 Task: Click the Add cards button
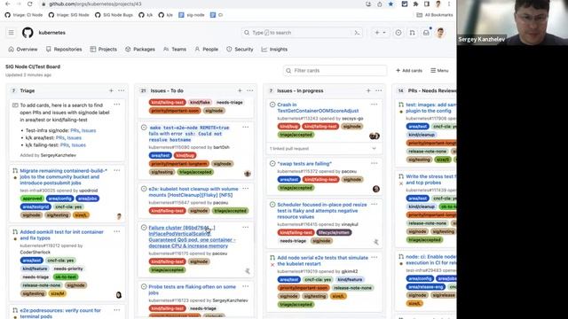[x=409, y=71]
